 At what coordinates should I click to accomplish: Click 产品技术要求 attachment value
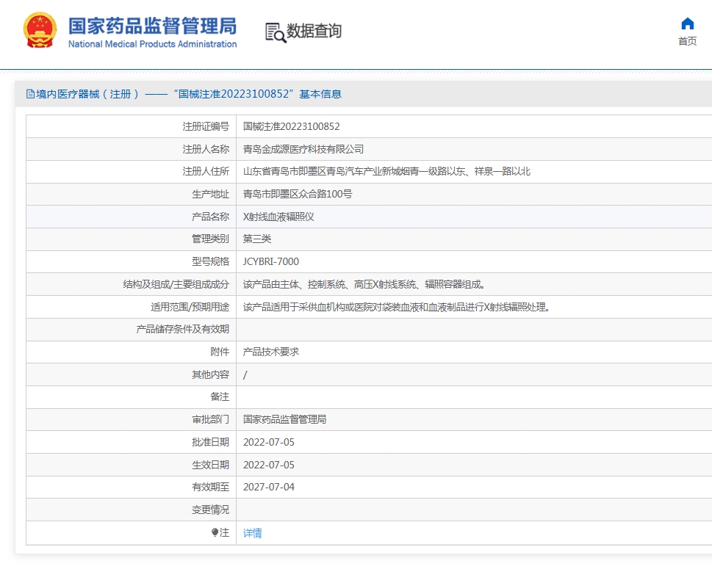[x=271, y=352]
